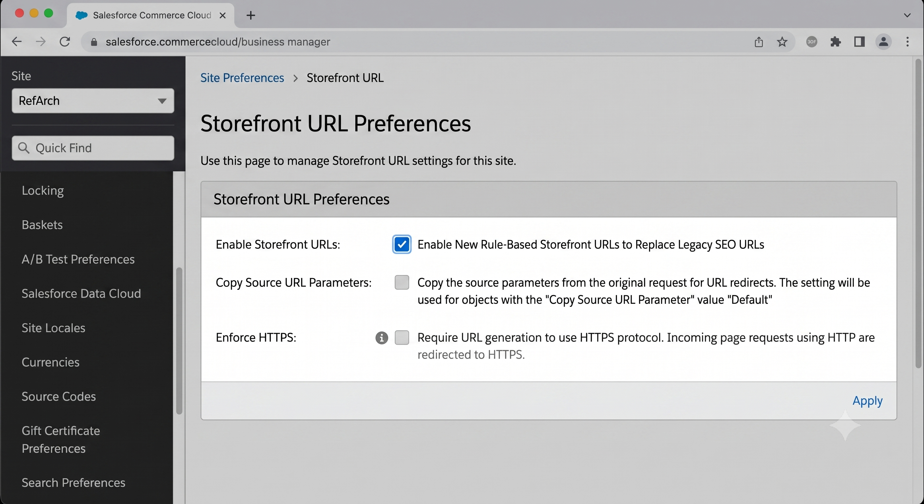Screen dimensions: 924x504
Task: Open Currencies in the sidebar
Action: coord(51,362)
